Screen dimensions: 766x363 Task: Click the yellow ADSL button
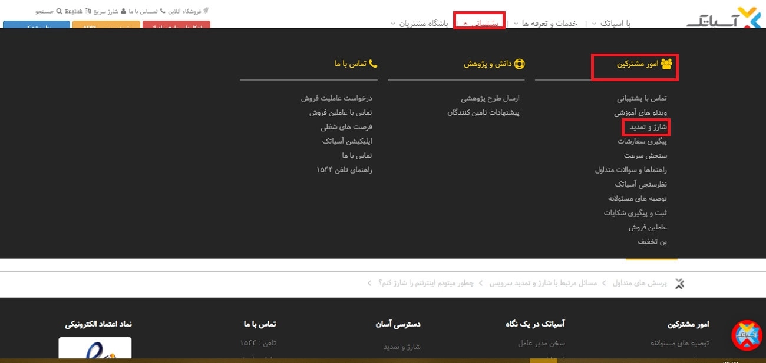coord(106,26)
